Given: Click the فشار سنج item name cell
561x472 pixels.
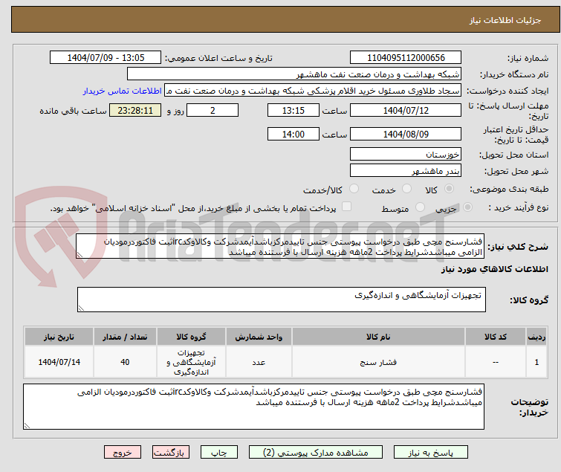Looking at the screenshot, I should click(x=378, y=362).
